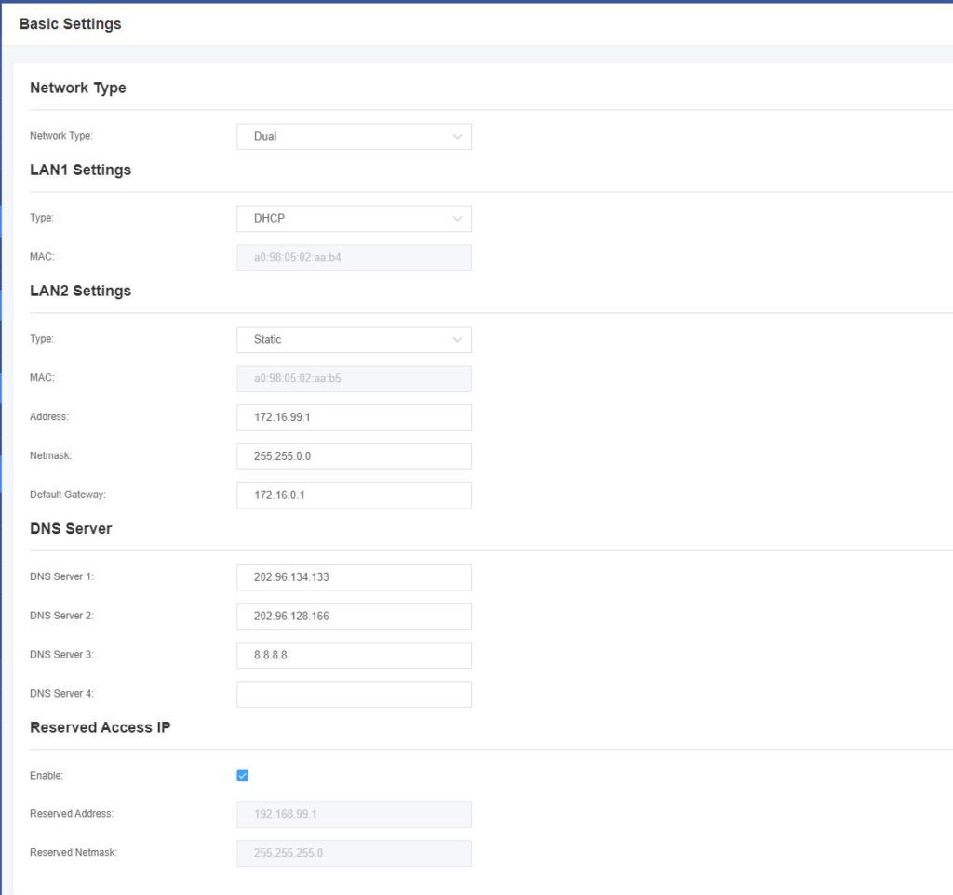
Task: Click the Basic Settings page title
Action: click(x=70, y=24)
